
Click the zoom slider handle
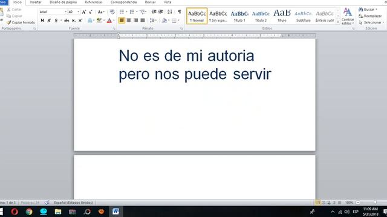[x=375, y=203]
